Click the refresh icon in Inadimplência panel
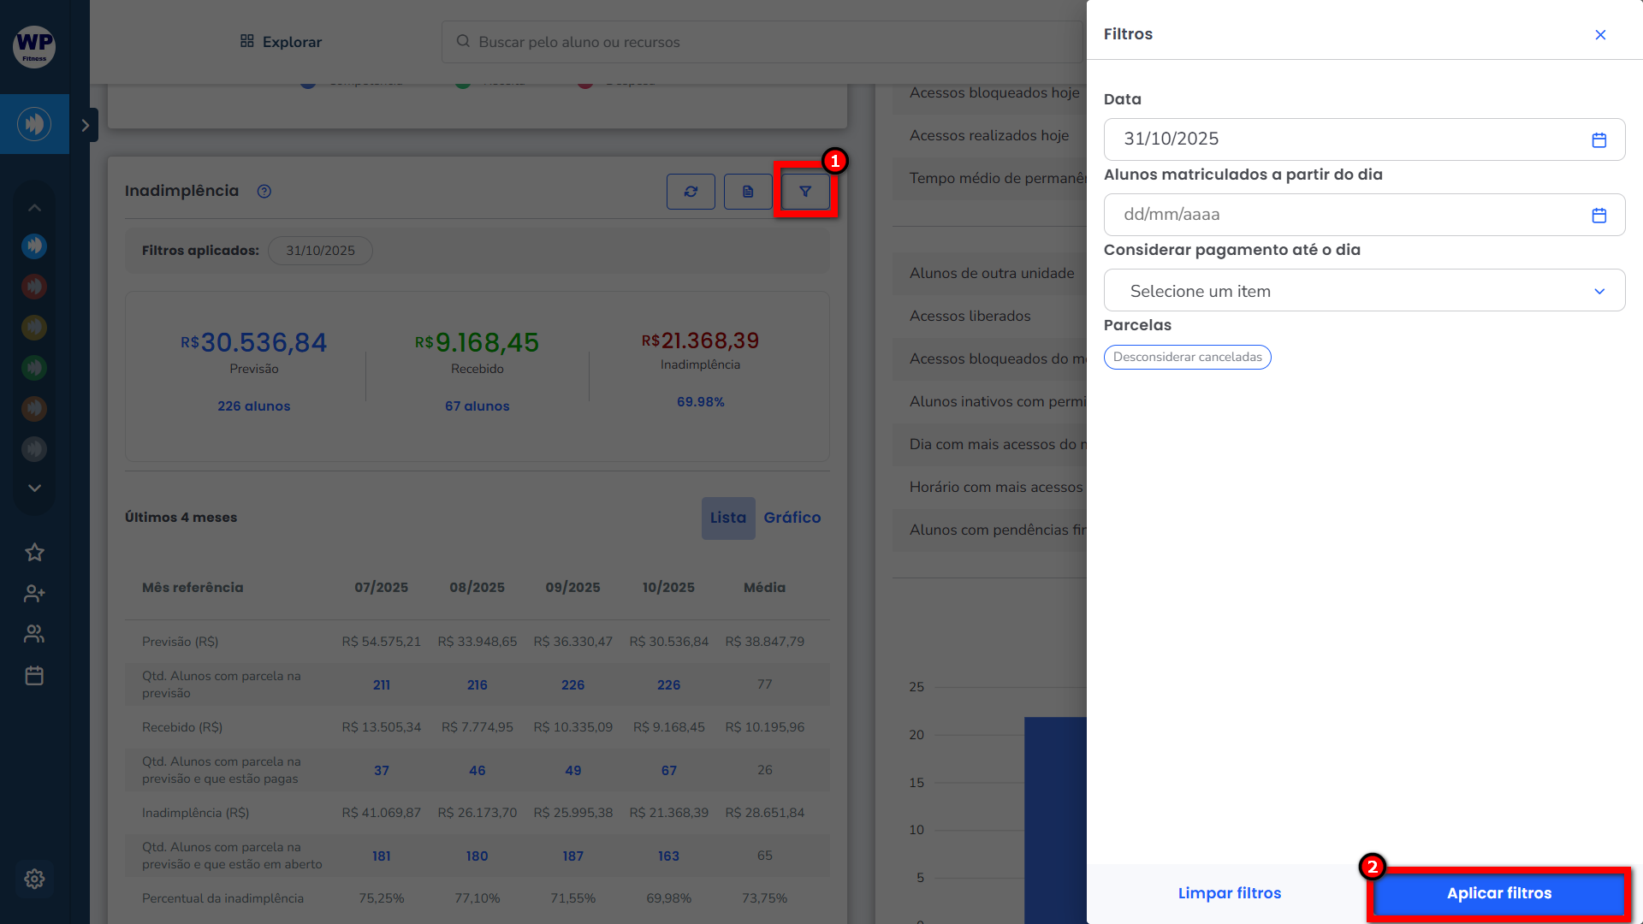Screen dimensions: 1643x924 click(691, 192)
